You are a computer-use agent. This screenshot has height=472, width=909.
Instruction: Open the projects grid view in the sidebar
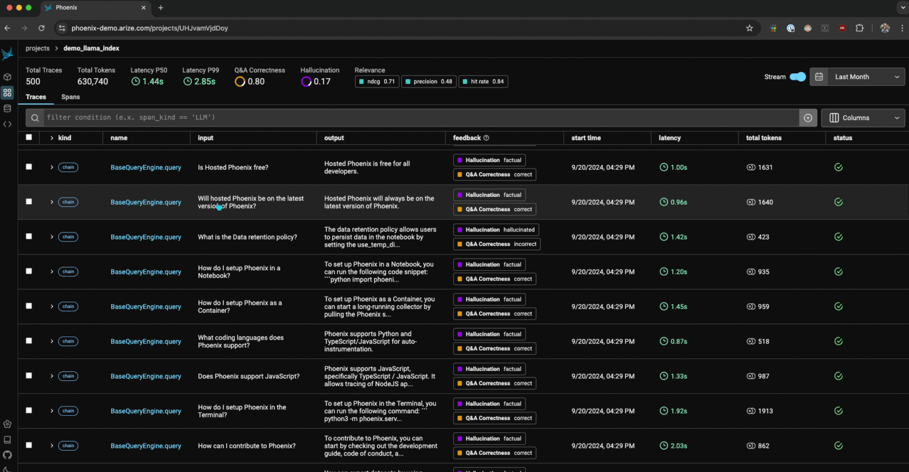(7, 92)
